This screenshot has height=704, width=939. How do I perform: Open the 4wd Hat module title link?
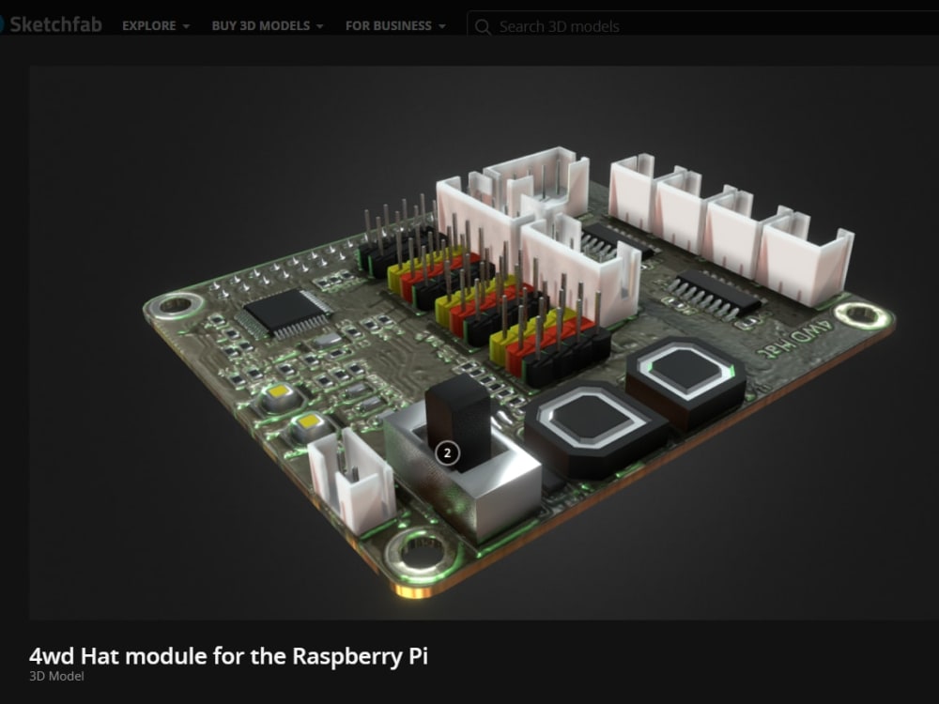229,657
